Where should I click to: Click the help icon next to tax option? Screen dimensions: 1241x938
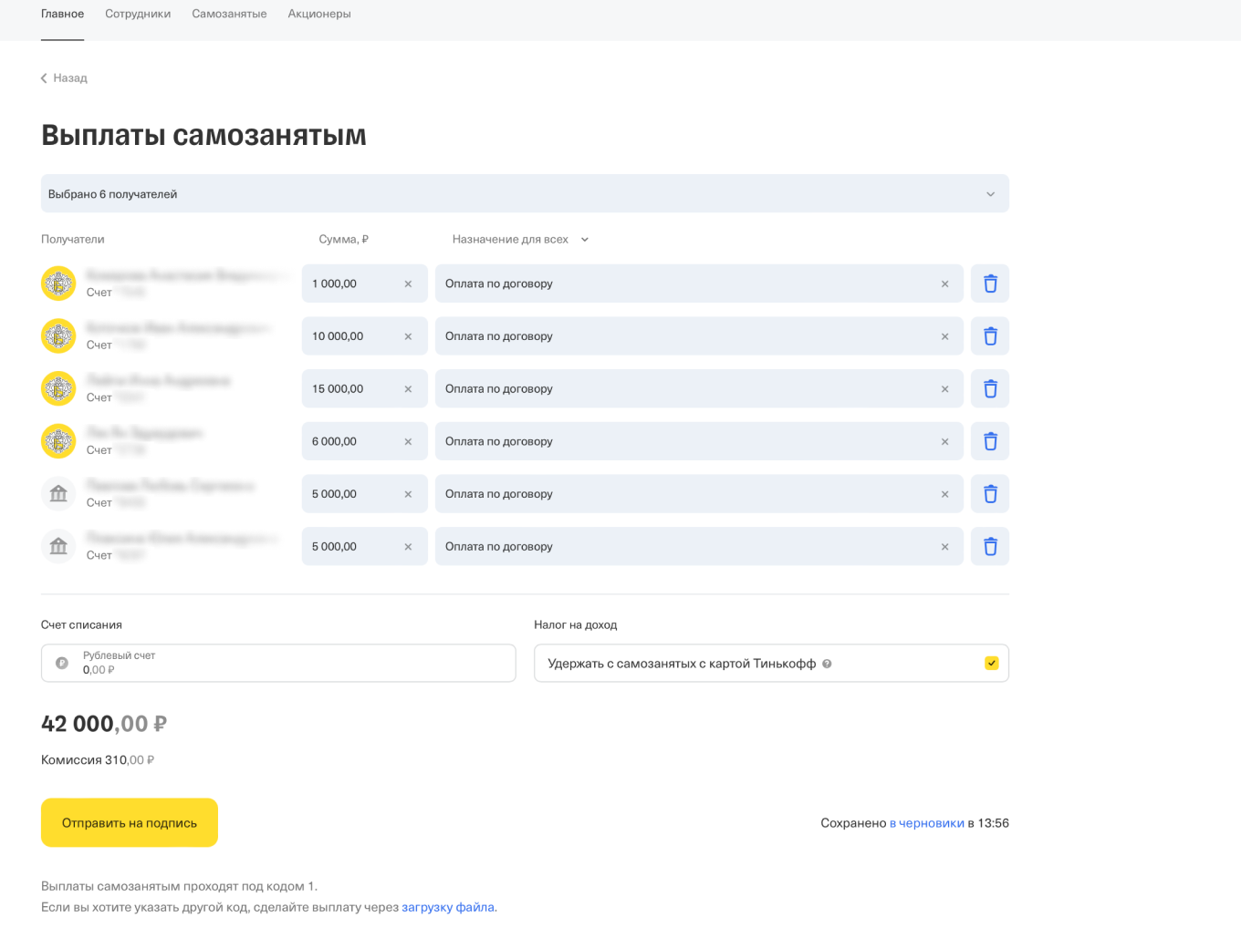tap(827, 664)
